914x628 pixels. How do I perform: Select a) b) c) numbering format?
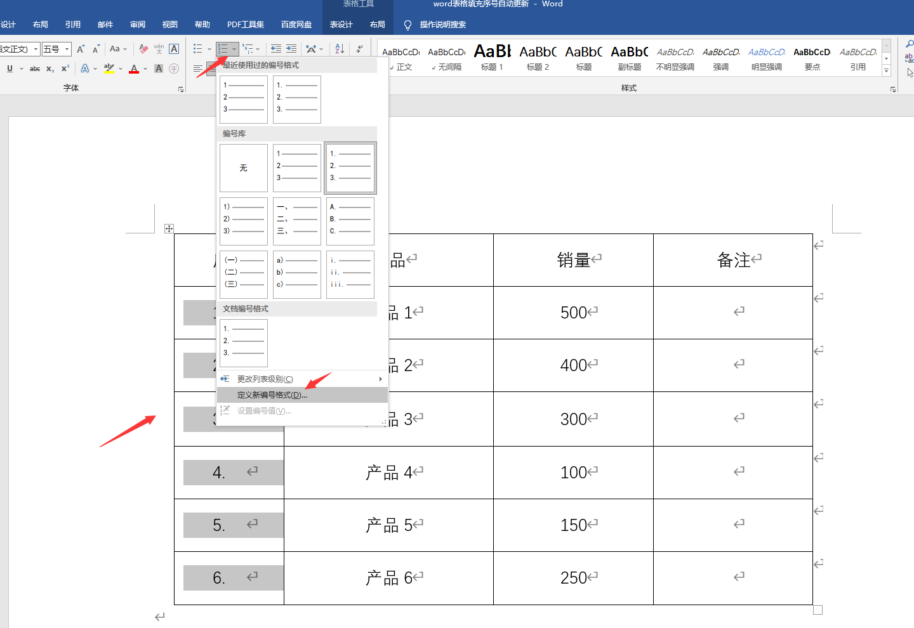point(297,275)
